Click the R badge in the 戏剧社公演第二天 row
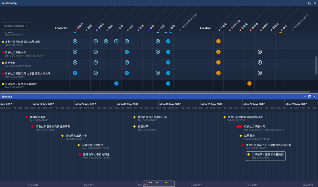This screenshot has height=187, width=318. click(x=260, y=73)
